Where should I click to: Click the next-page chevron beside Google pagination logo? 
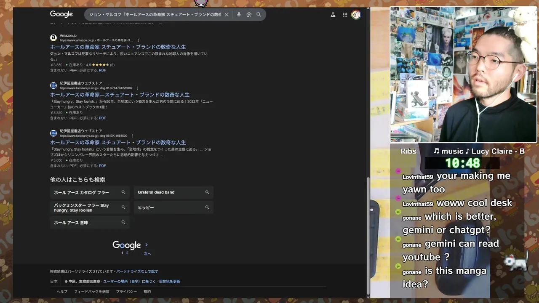click(x=147, y=245)
